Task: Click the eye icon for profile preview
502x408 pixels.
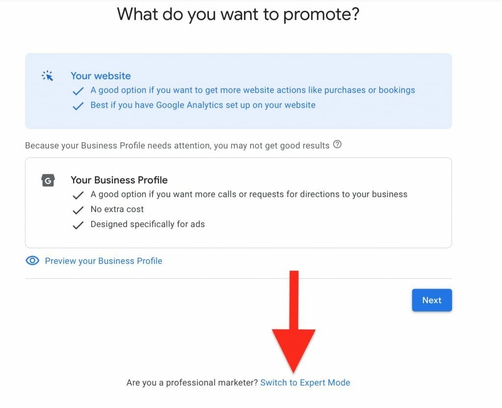Action: (32, 261)
